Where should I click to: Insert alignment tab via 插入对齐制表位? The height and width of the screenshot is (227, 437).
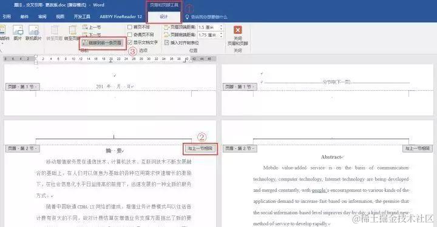click(x=181, y=43)
